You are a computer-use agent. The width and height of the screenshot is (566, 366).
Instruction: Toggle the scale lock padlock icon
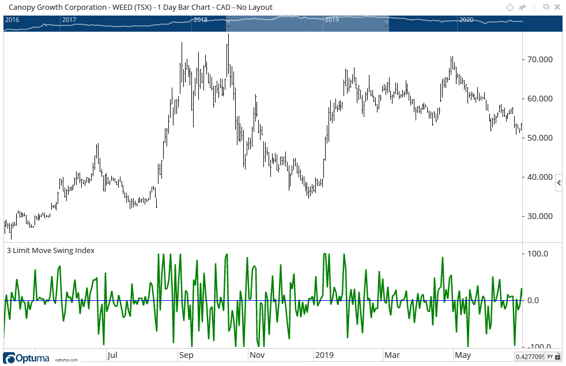(558, 357)
